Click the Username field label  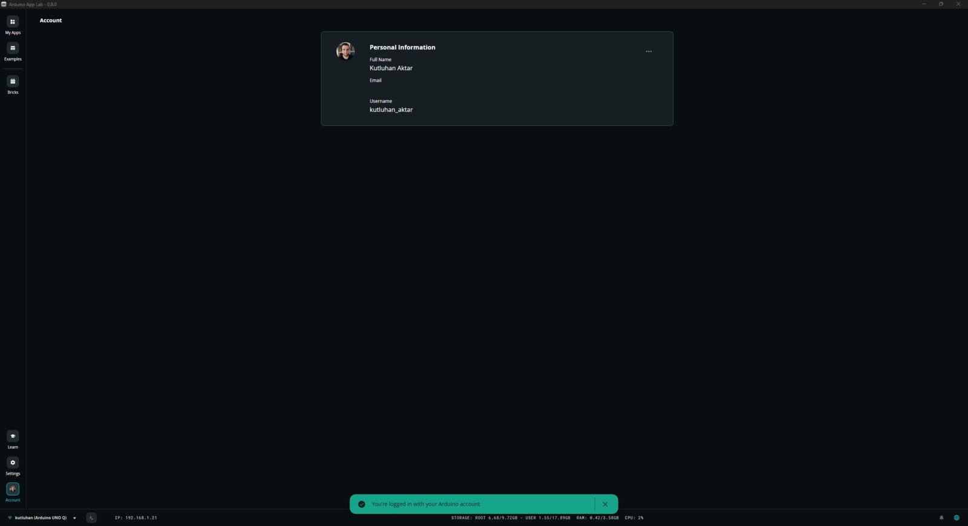tap(381, 101)
